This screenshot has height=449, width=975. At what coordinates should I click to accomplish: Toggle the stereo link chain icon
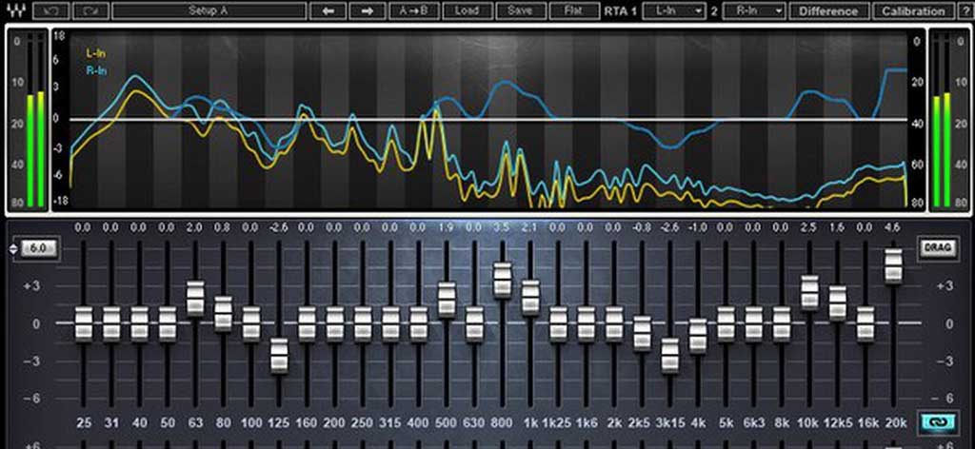click(933, 421)
